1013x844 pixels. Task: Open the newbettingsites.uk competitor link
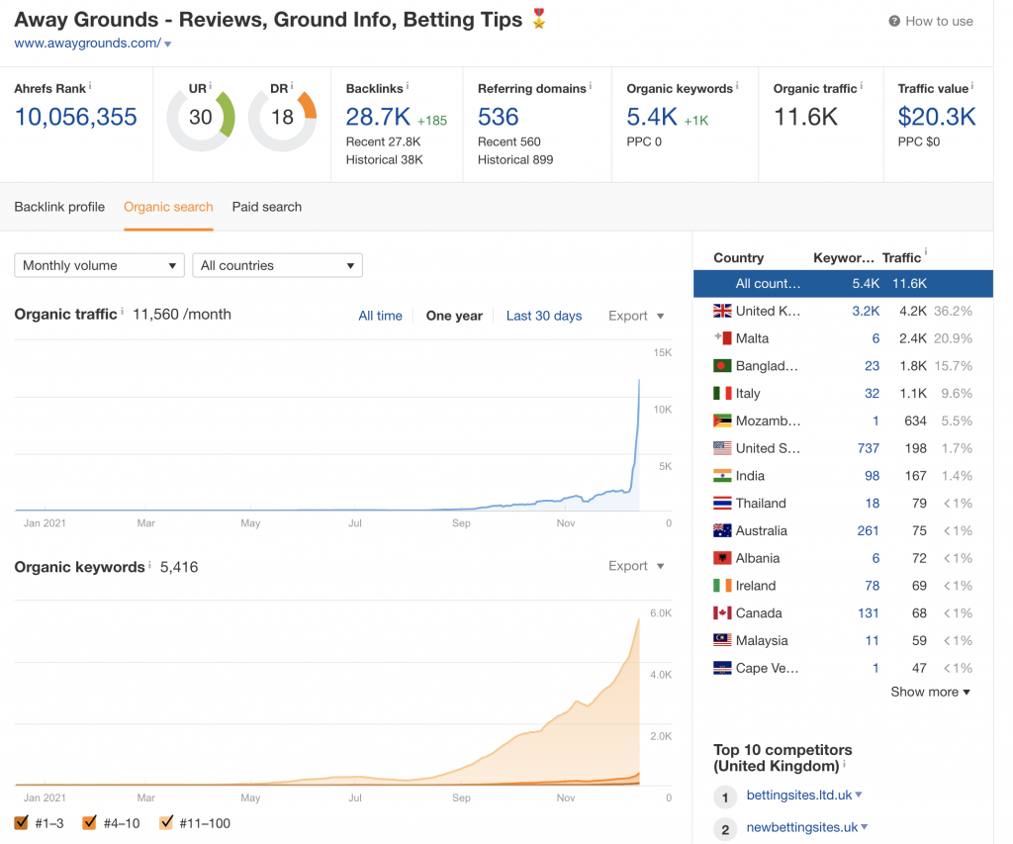(802, 827)
